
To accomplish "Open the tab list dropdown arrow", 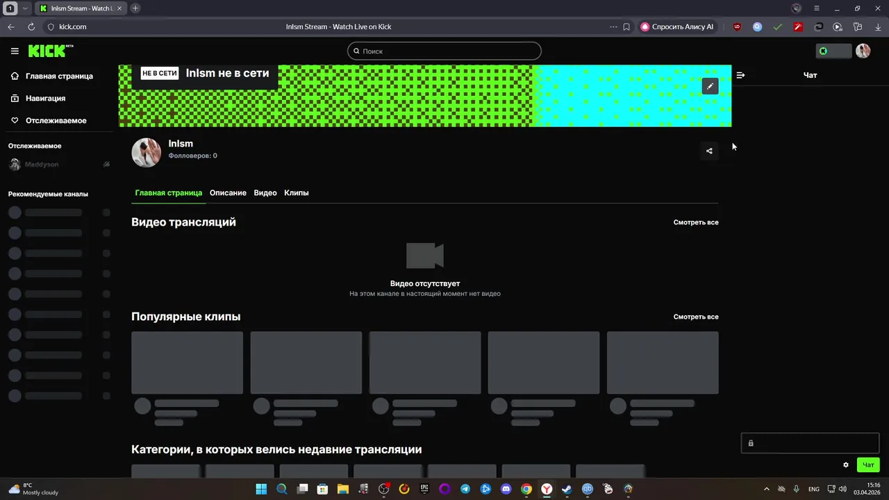I will [x=26, y=8].
